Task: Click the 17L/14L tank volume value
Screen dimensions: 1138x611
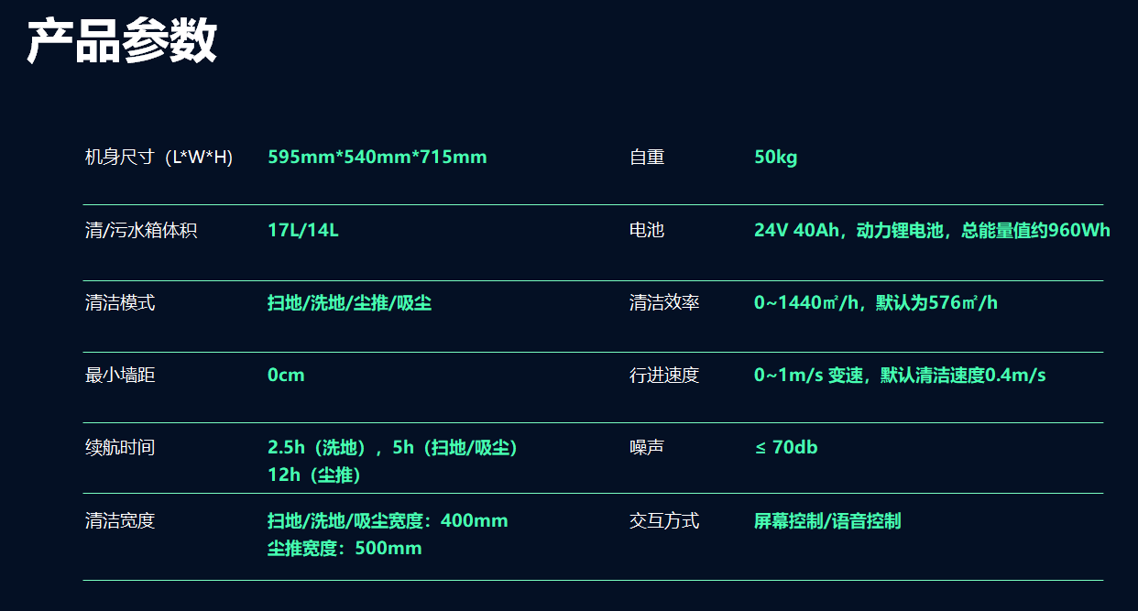Action: (x=303, y=231)
